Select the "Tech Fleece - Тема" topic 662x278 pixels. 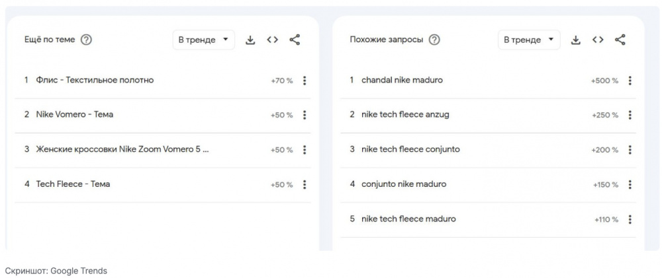click(73, 184)
